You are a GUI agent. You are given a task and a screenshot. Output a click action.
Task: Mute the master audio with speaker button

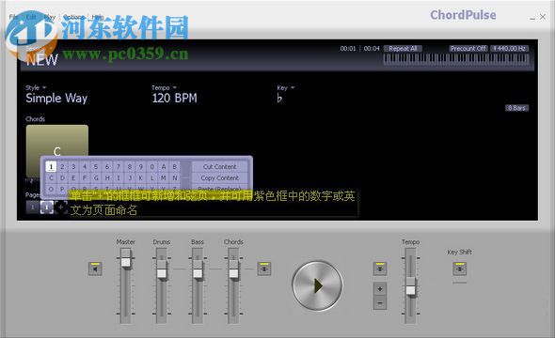(95, 269)
